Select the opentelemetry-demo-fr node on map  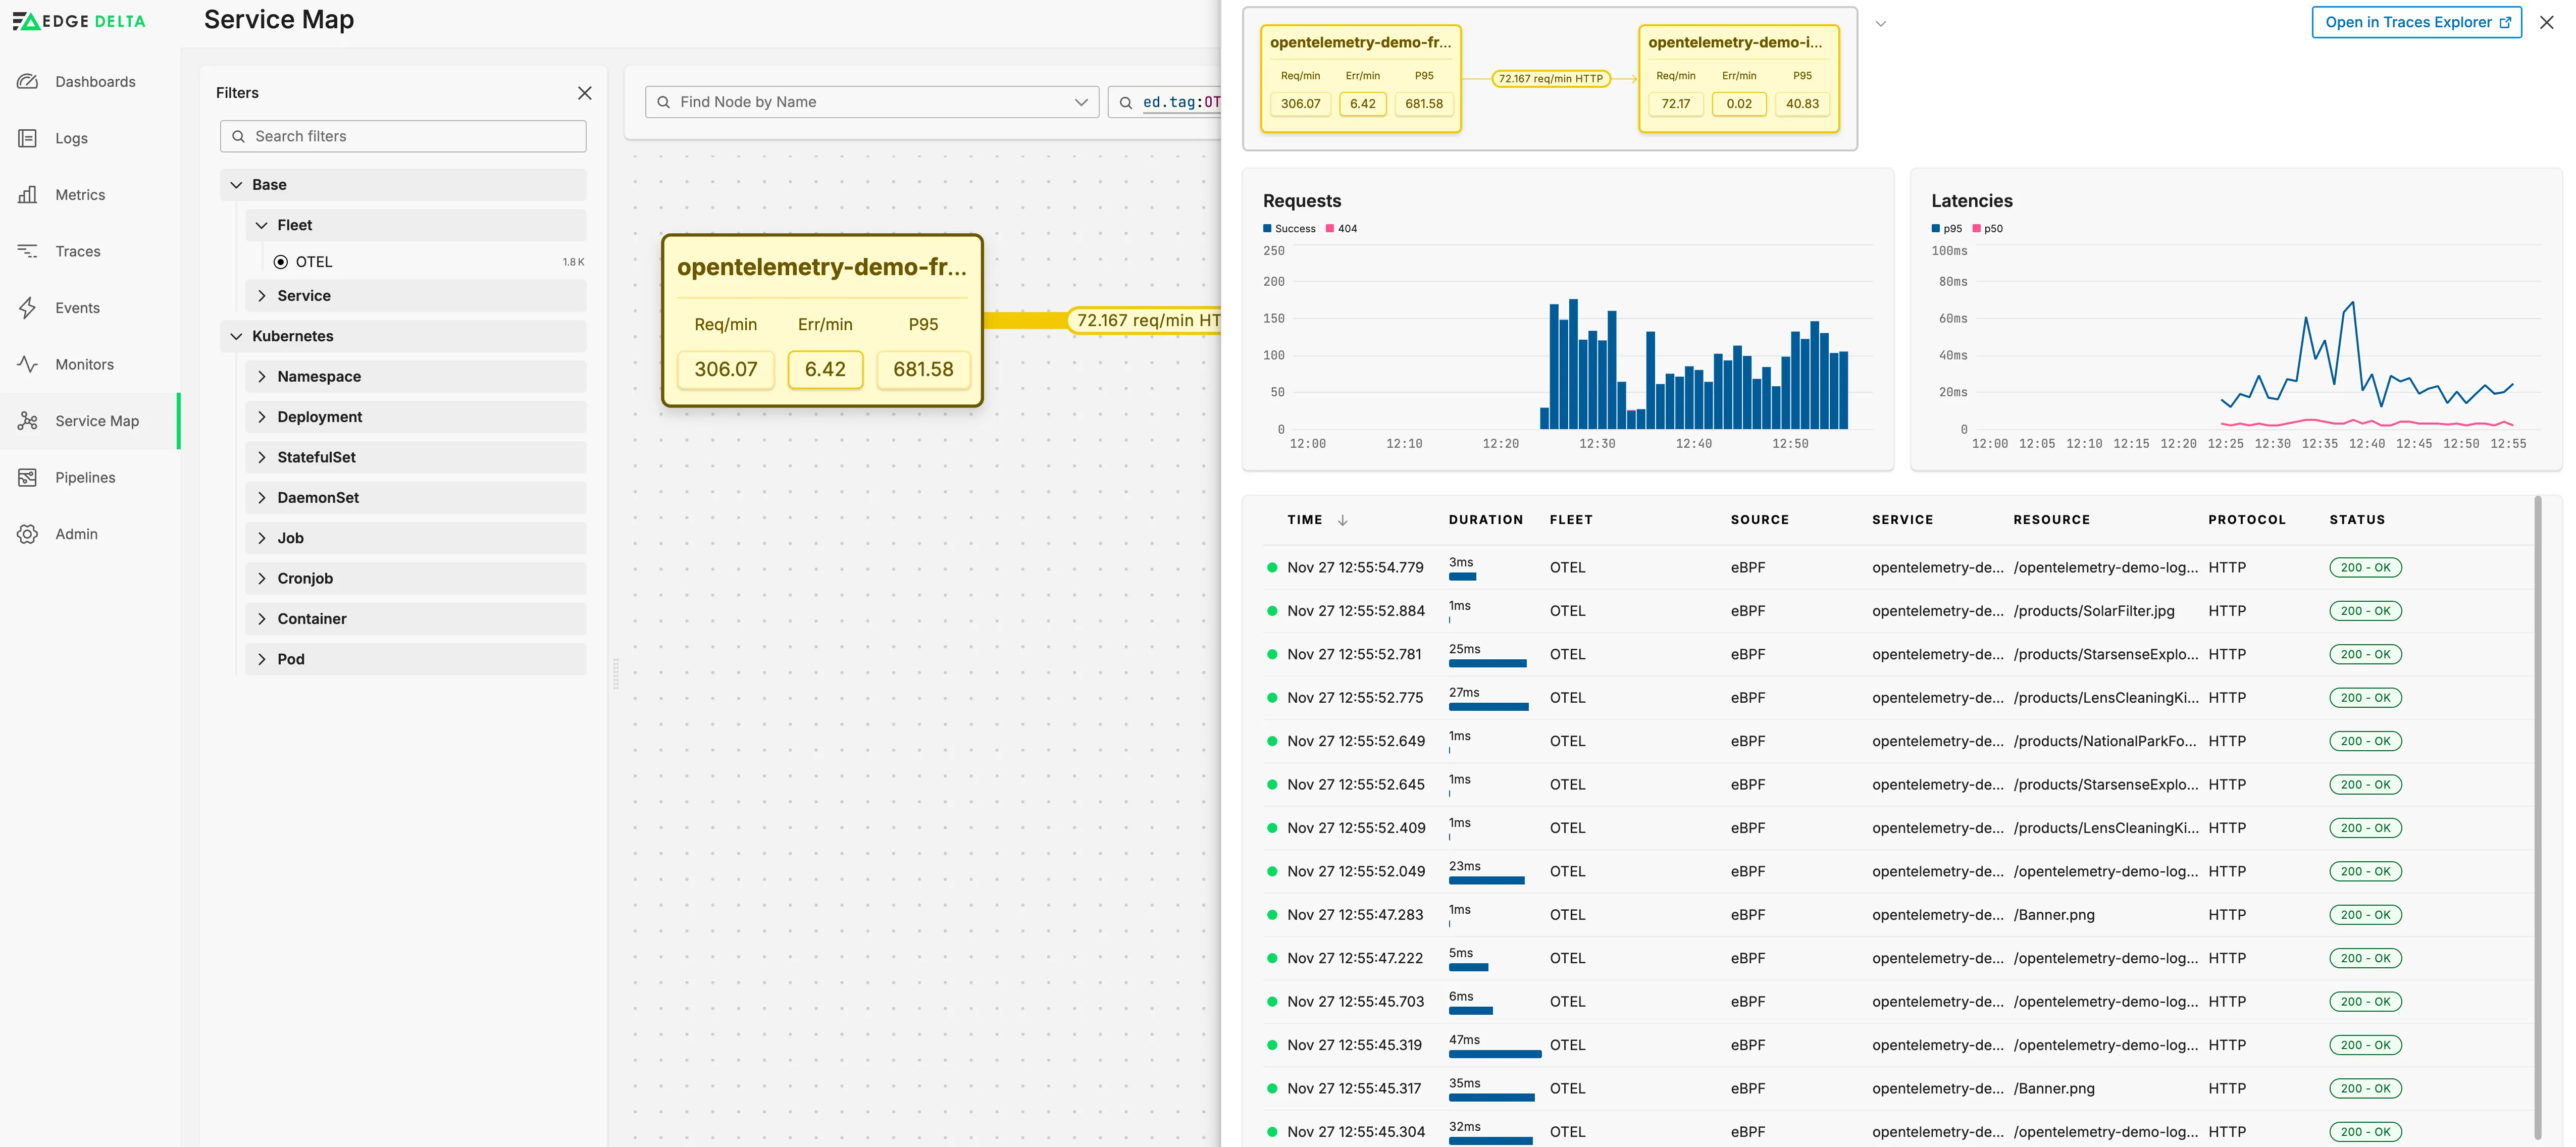tap(822, 320)
